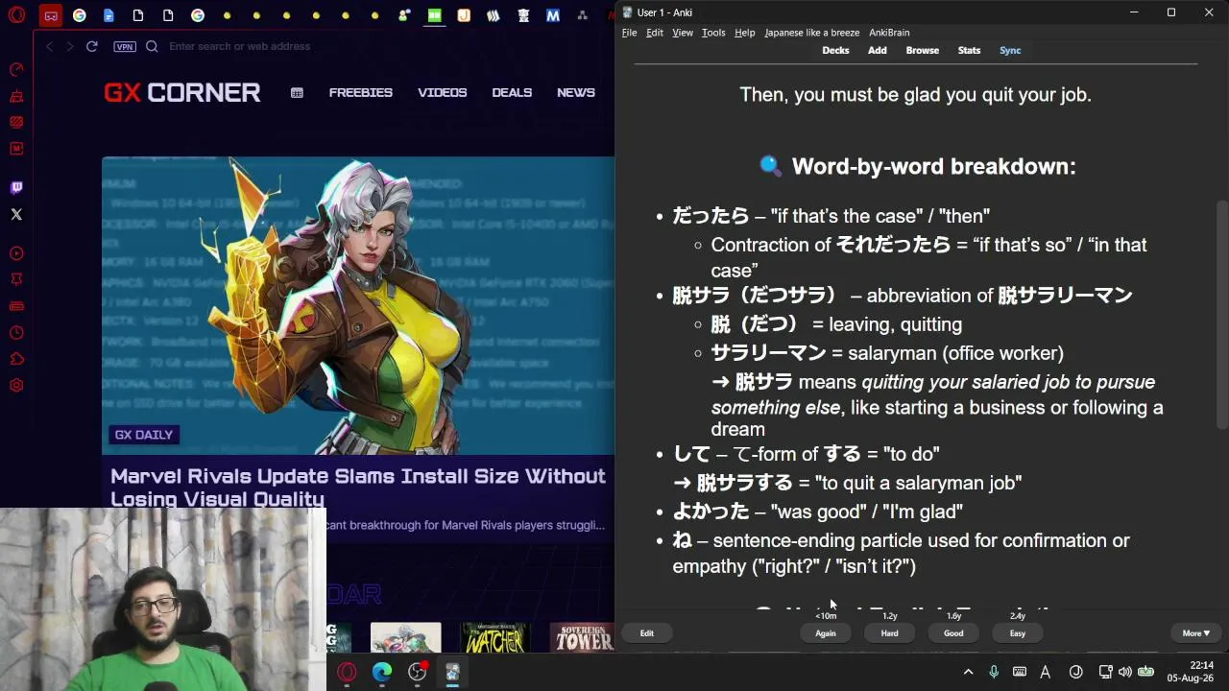This screenshot has height=691, width=1229.
Task: Open FREEBIES section in GX Corner
Action: click(x=361, y=92)
